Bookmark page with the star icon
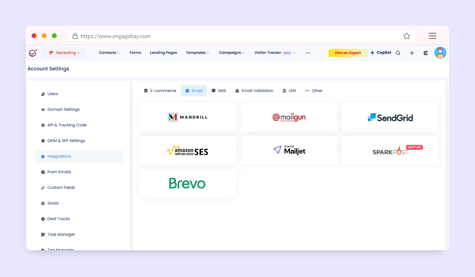 tap(407, 36)
